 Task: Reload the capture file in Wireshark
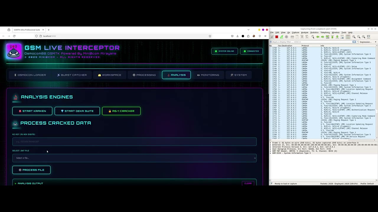(x=307, y=37)
